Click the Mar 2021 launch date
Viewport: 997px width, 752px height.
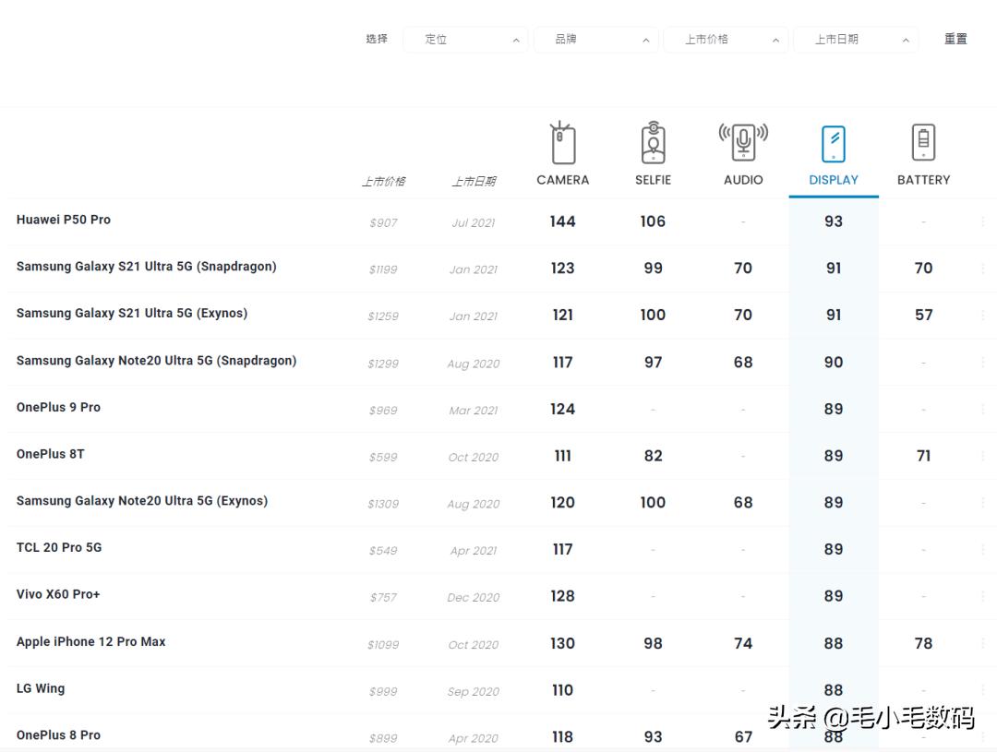pos(474,411)
